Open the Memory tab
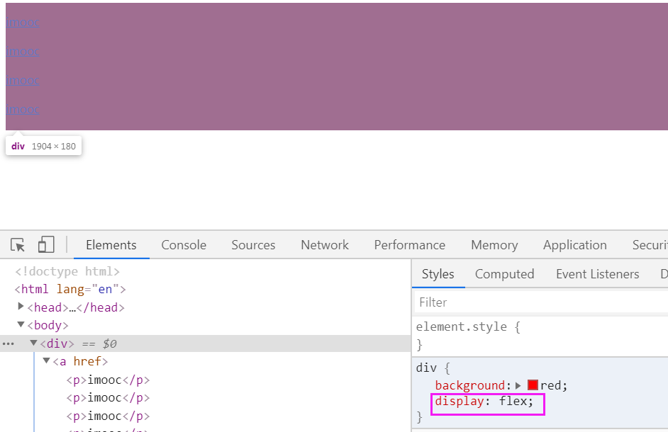 tap(494, 245)
